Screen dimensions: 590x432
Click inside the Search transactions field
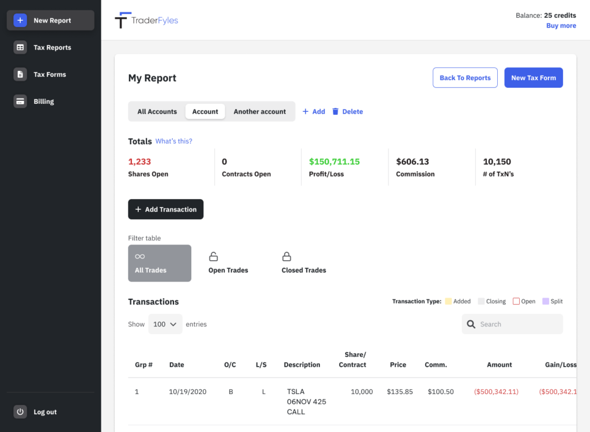[513, 324]
